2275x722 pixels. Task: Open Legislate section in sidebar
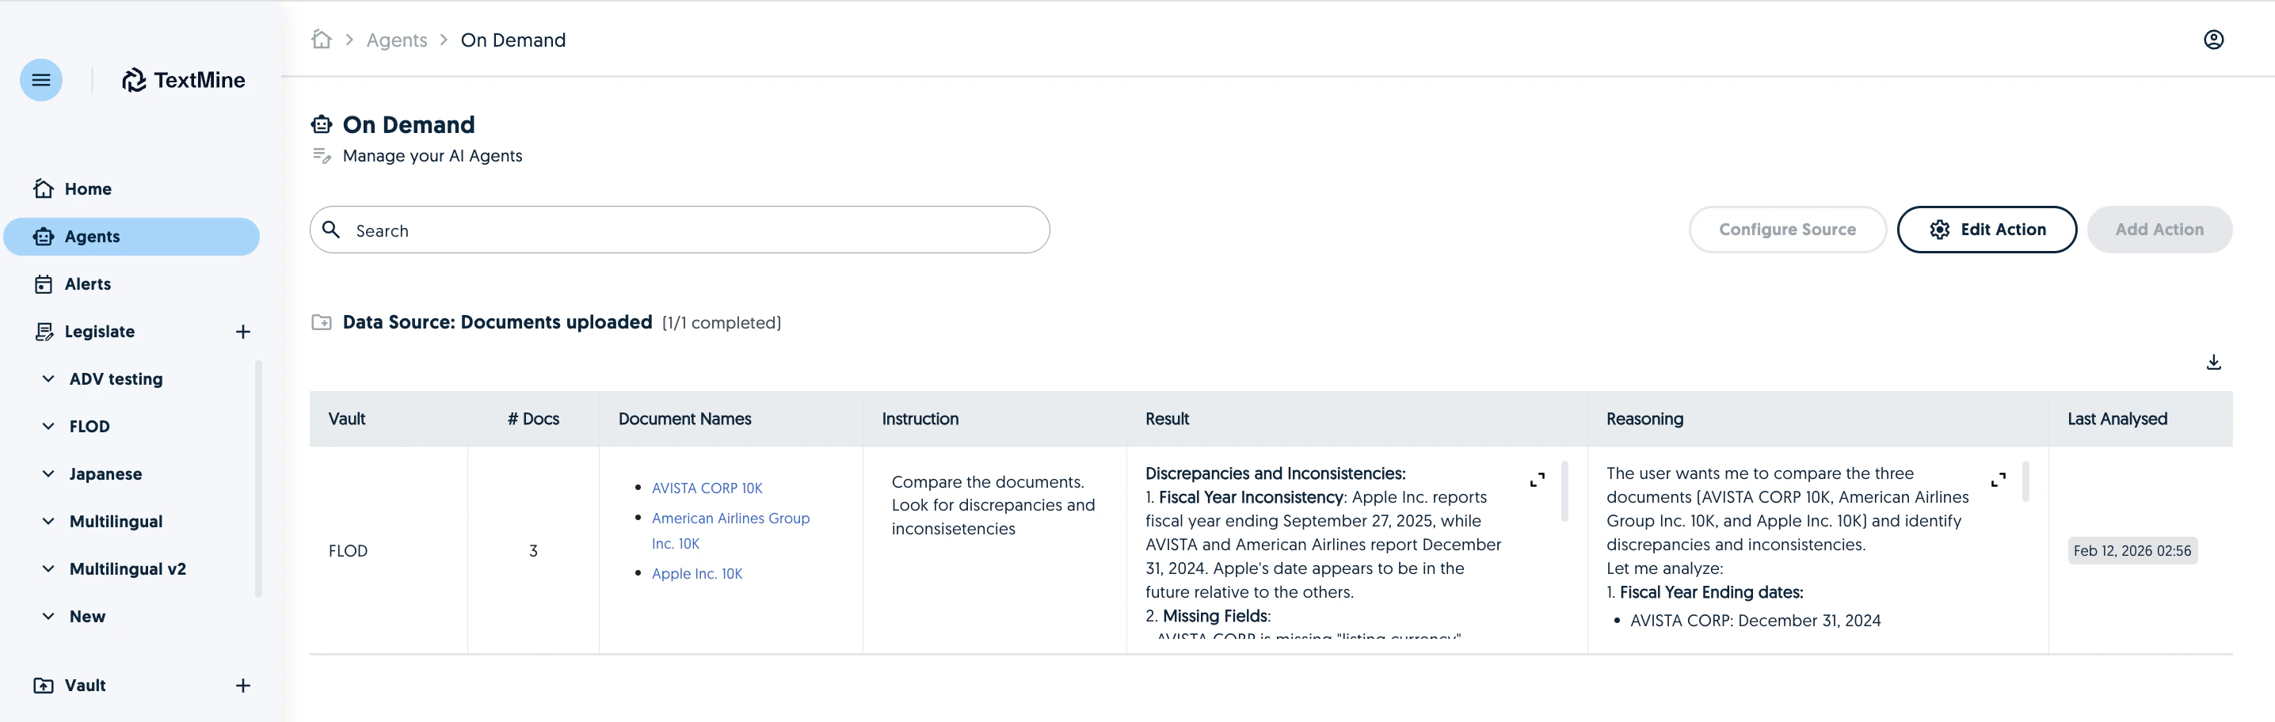100,332
